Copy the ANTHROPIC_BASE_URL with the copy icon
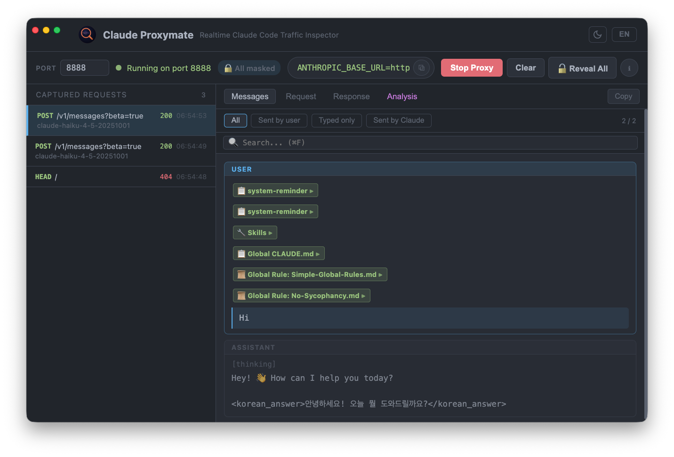This screenshot has width=674, height=457. tap(421, 68)
